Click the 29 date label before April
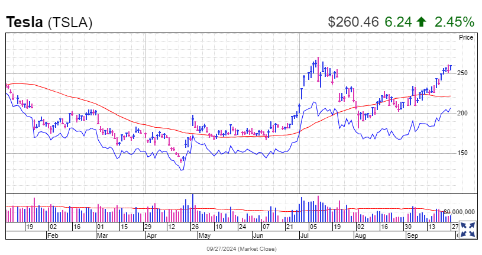The width and height of the screenshot is (482, 255). tap(148, 227)
